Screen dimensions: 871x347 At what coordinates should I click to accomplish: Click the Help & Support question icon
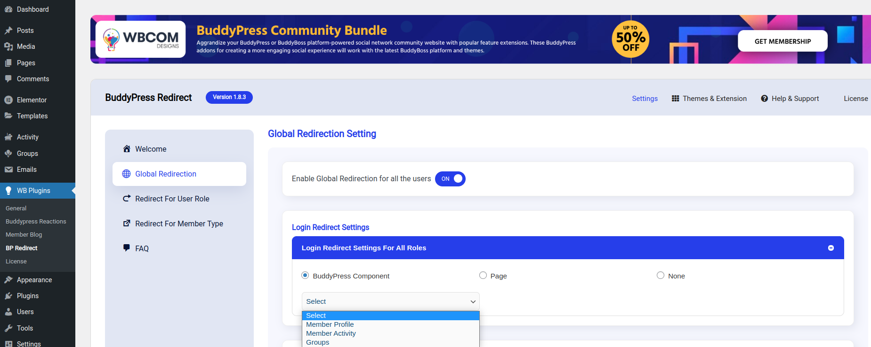764,99
